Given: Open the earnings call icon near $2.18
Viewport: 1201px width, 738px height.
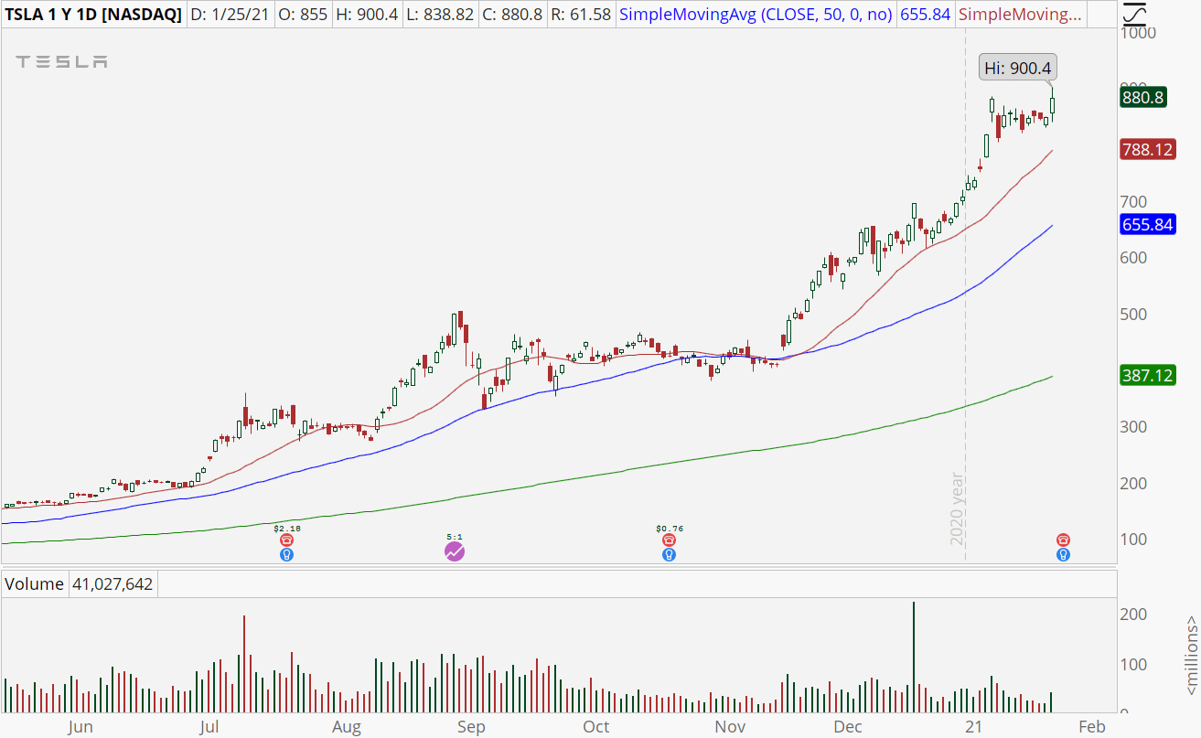Looking at the screenshot, I should [286, 541].
